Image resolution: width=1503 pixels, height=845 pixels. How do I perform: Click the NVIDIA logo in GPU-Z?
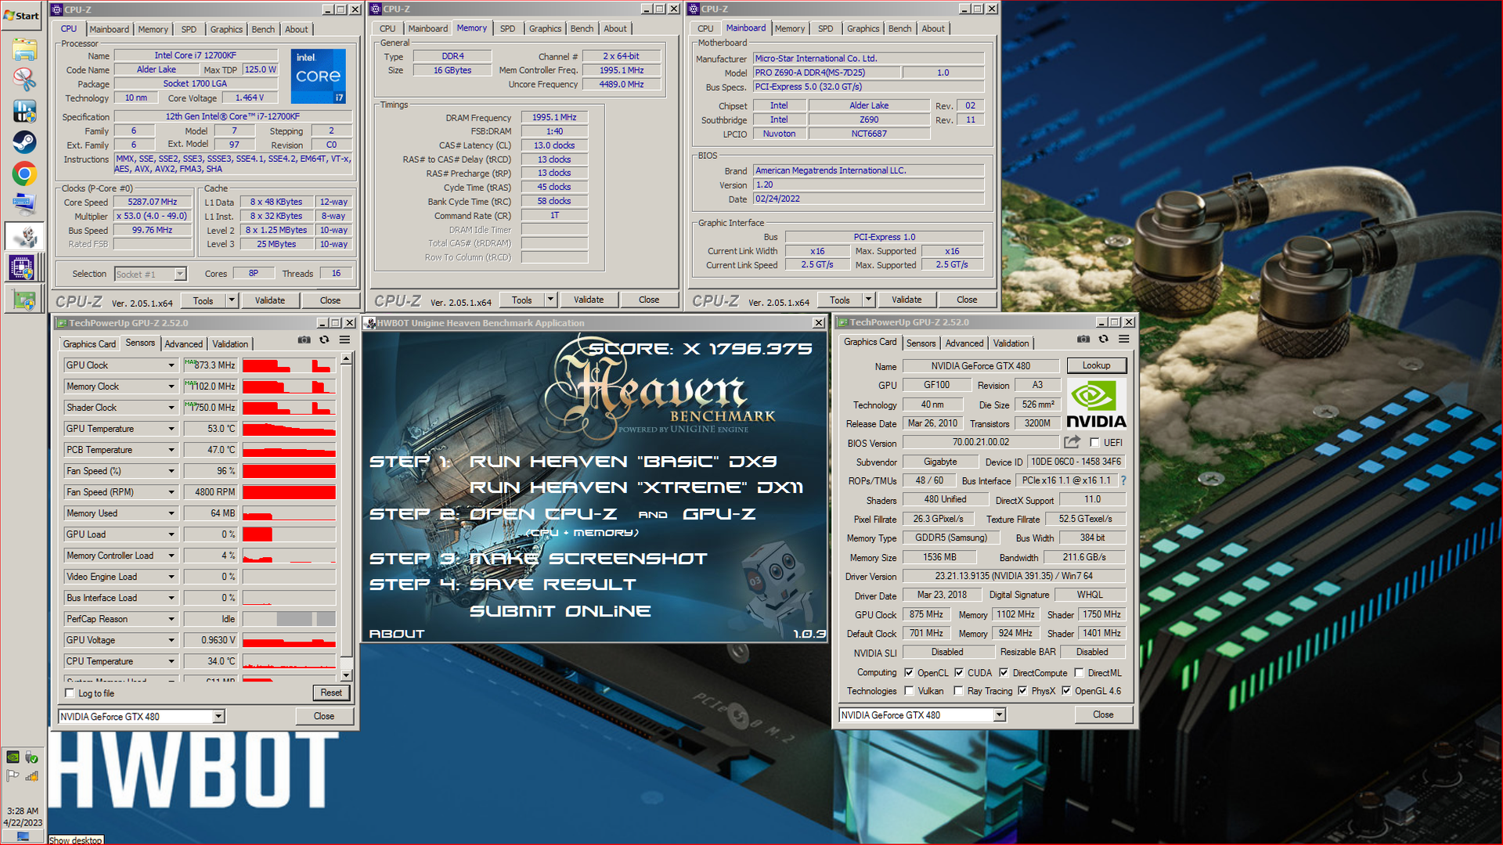pos(1096,404)
